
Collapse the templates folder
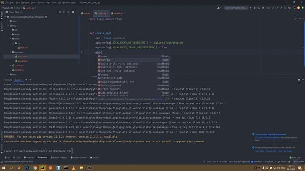tap(10, 52)
